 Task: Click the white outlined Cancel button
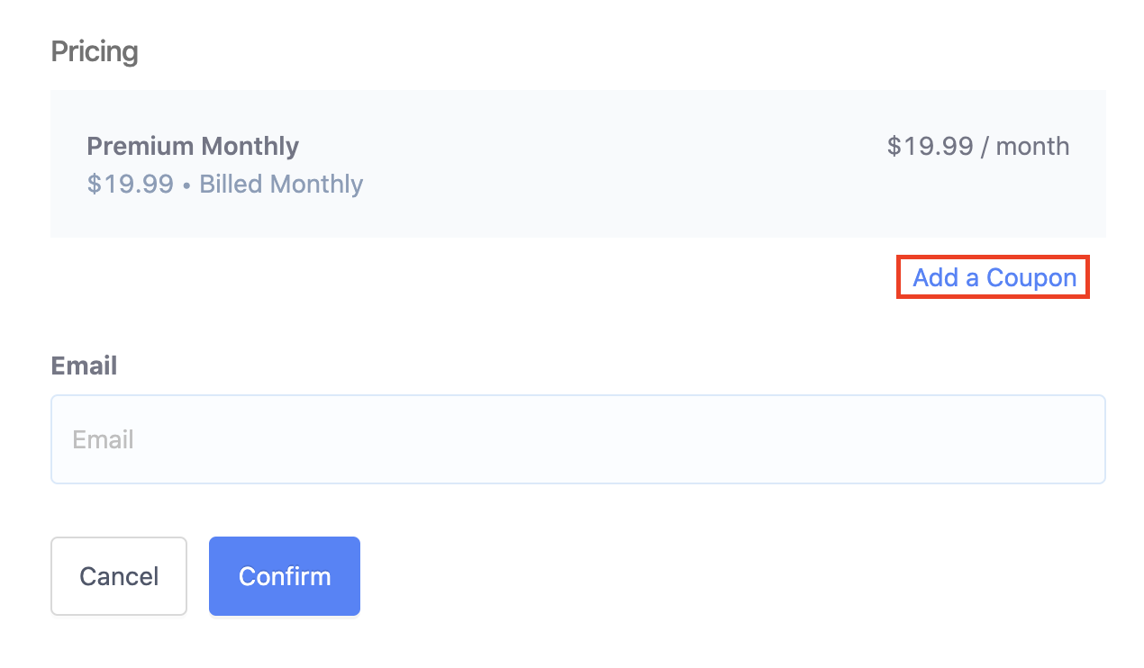119,576
